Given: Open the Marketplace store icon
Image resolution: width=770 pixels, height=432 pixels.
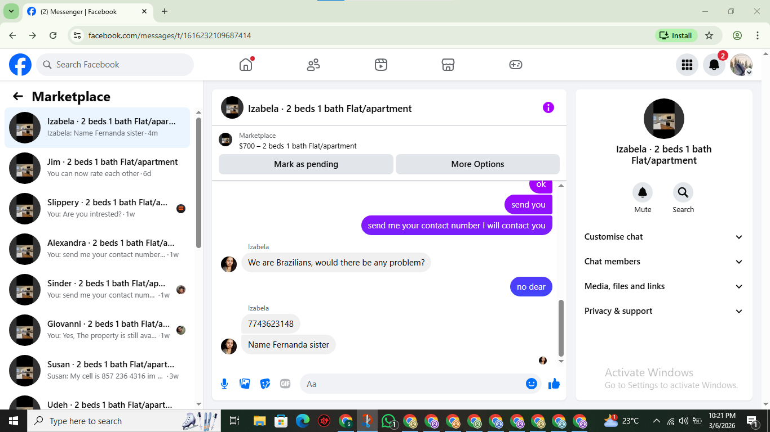Looking at the screenshot, I should coord(448,65).
